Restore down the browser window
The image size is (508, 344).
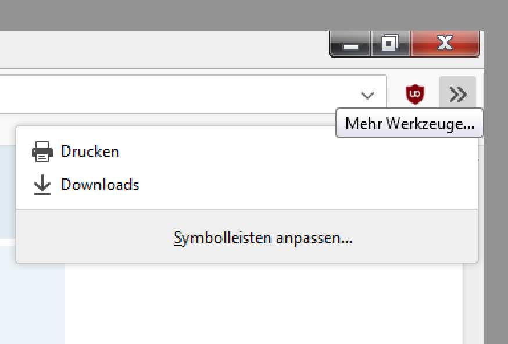[x=390, y=44]
